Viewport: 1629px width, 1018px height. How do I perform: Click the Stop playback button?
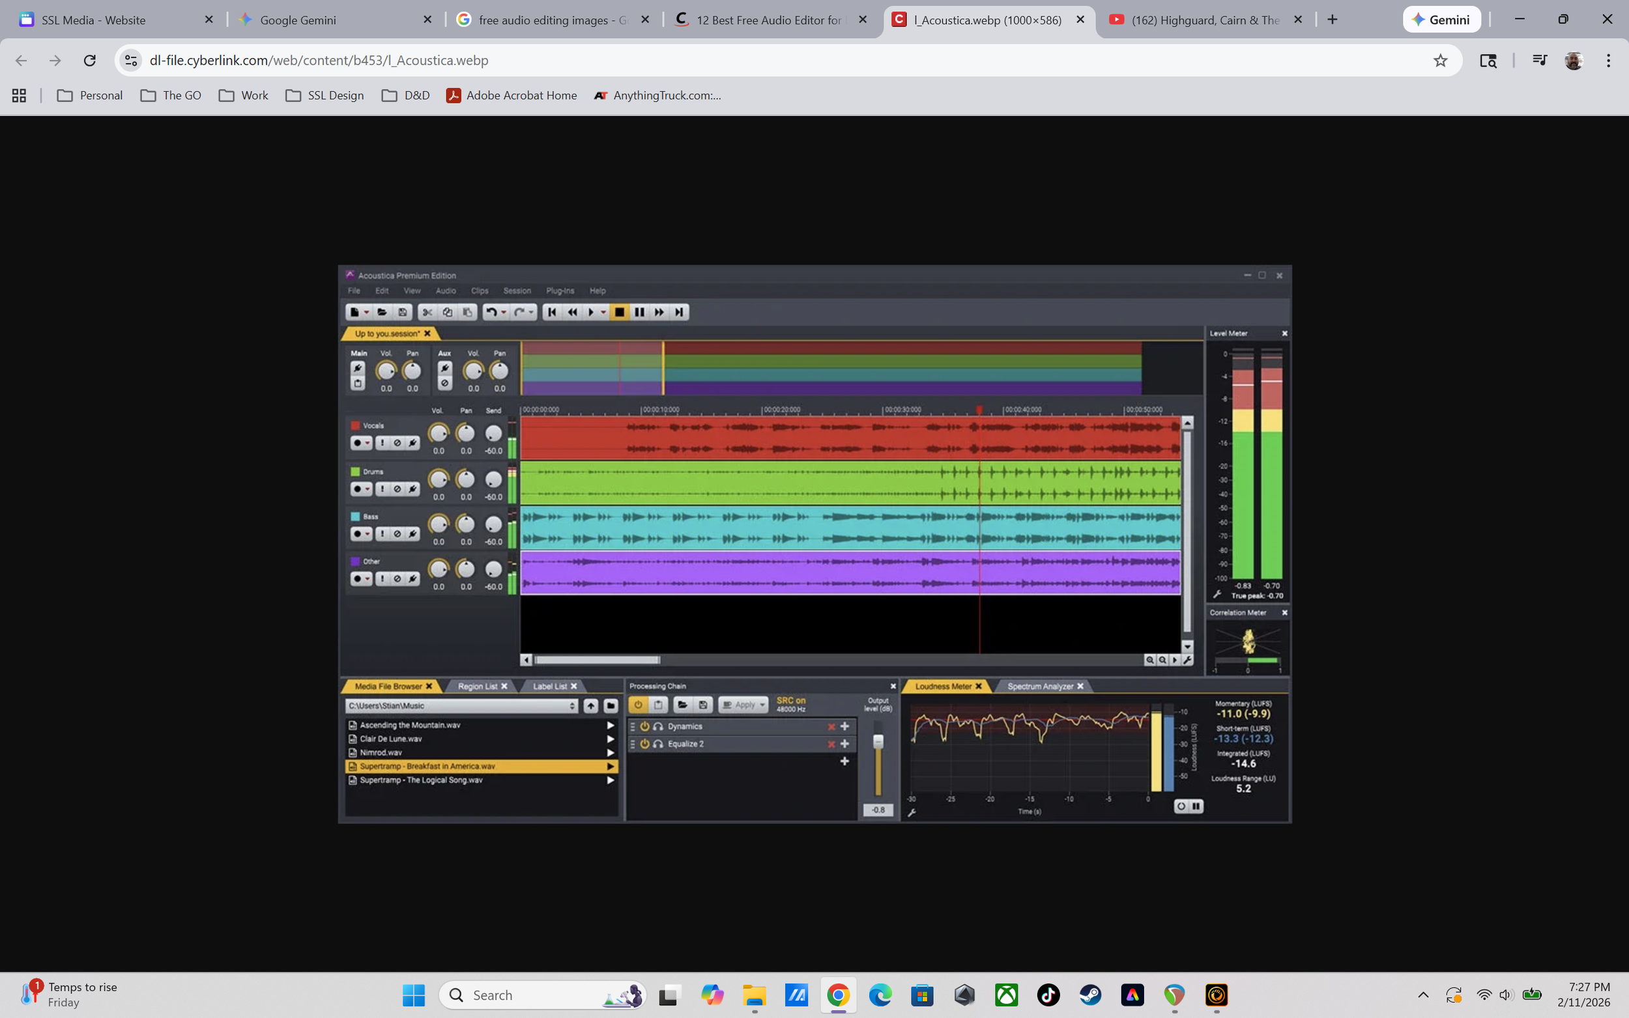click(x=620, y=313)
